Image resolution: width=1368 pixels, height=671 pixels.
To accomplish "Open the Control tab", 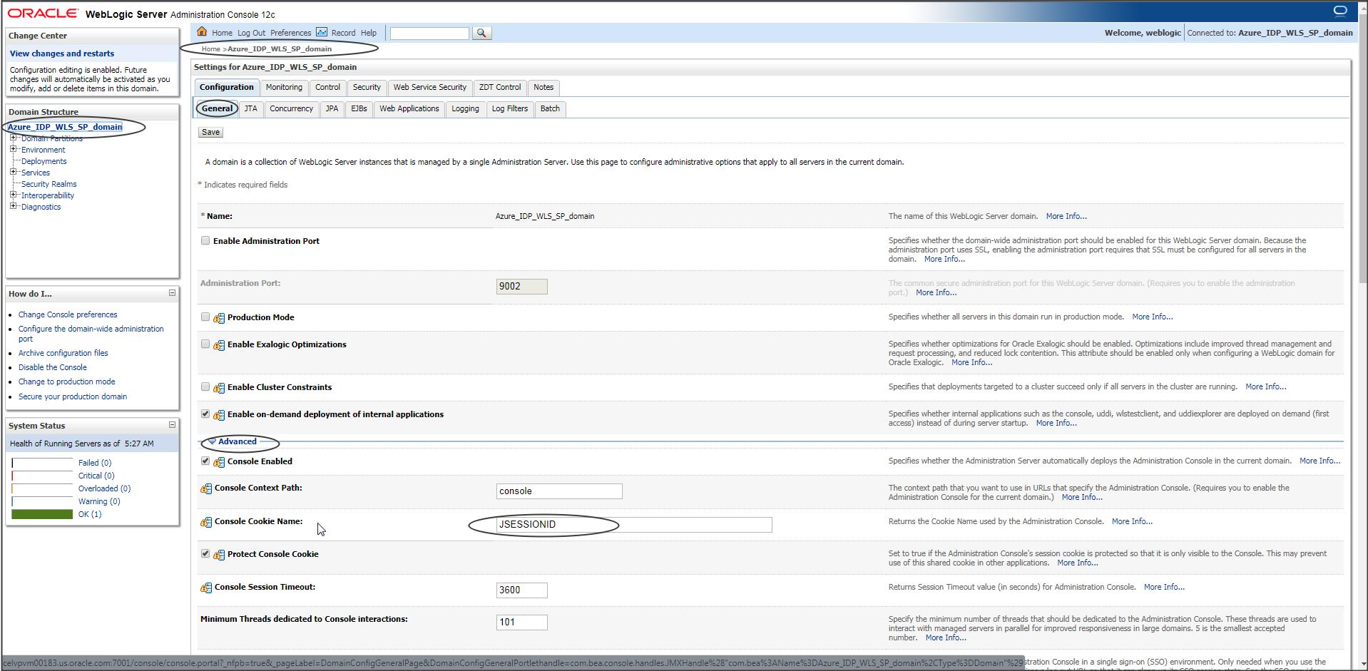I will 327,88.
